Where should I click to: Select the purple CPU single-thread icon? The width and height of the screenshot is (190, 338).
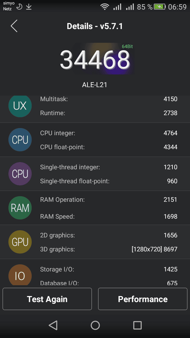(x=20, y=174)
